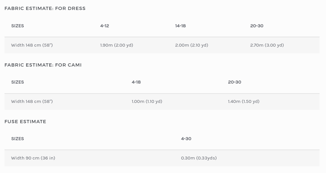Select the 14-18 size column header
This screenshot has height=173, width=326.
pyautogui.click(x=180, y=26)
